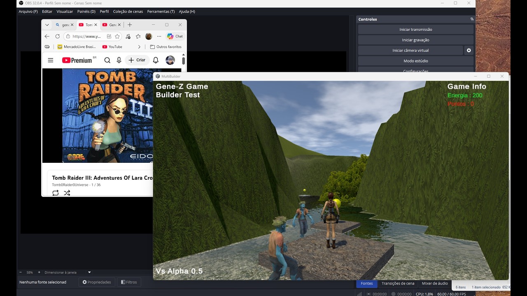The width and height of the screenshot is (527, 296).
Task: Expand the Dimensionar à janela scaling dropdown
Action: point(89,272)
